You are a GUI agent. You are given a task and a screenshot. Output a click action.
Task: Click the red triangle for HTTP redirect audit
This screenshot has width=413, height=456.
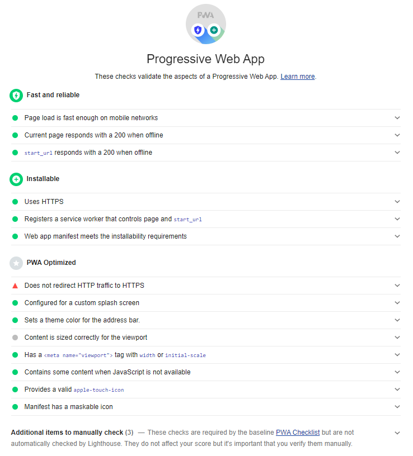tap(15, 286)
